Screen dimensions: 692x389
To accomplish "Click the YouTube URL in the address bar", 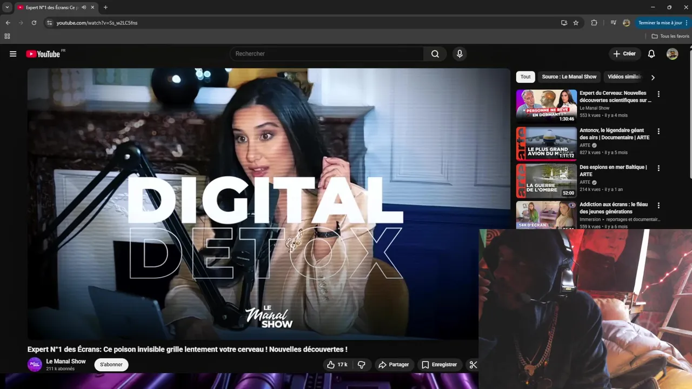I will (x=97, y=23).
